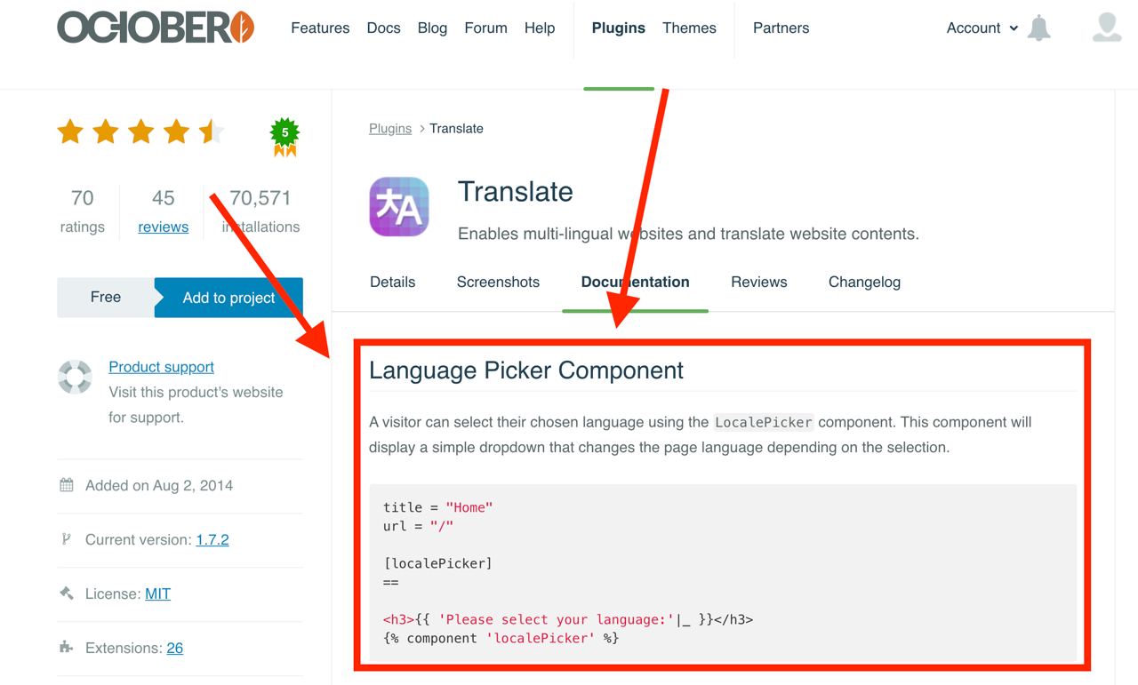Open the 45 reviews link
This screenshot has height=685, width=1138.
163,227
